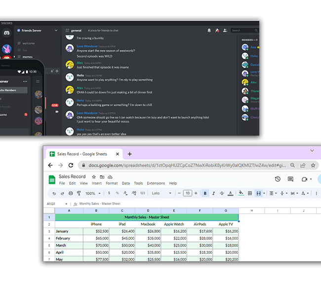Go back in the browser

(x=50, y=165)
